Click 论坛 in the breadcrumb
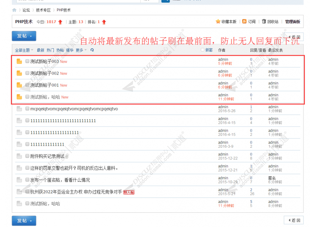This screenshot has height=227, width=310. [26, 10]
